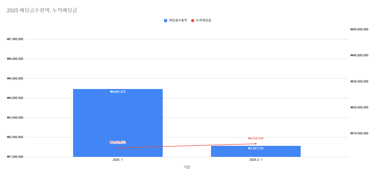Select the white bar label ₩1,567,126
This screenshot has width=375, height=174.
pyautogui.click(x=256, y=148)
